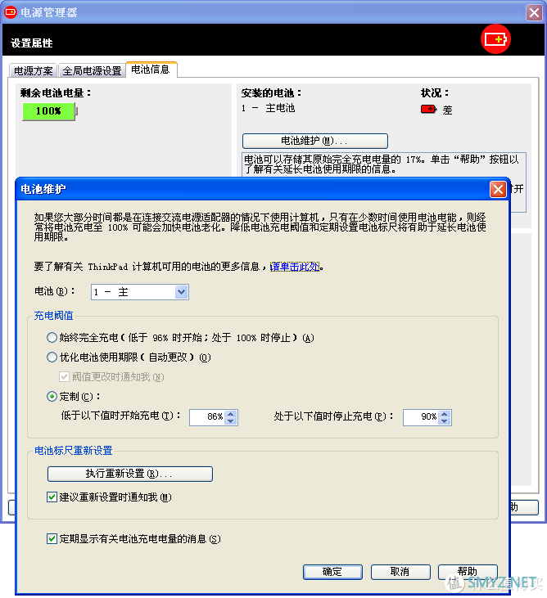
Task: Click the 86% start charge input field
Action: [207, 417]
